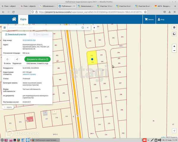Click the star favorites button next to search

(94, 28)
